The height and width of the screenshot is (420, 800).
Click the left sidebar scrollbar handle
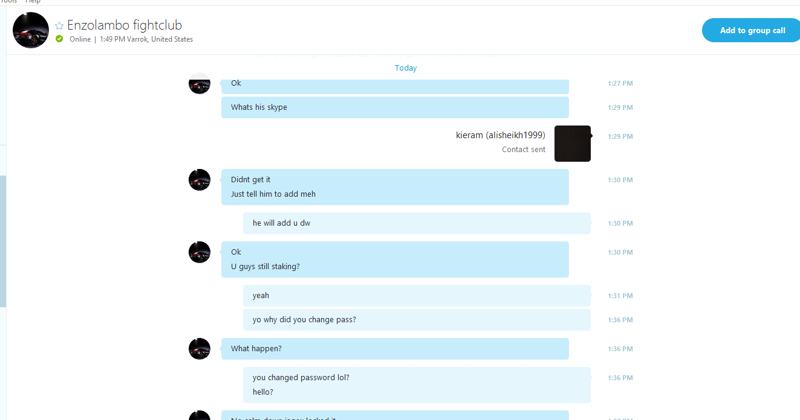pos(3,241)
